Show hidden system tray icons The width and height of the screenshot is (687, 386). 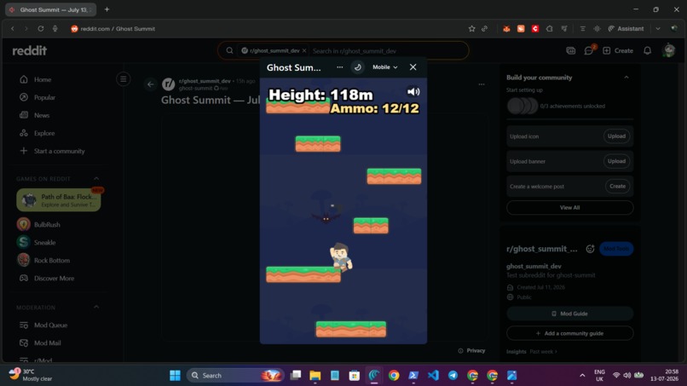(582, 376)
